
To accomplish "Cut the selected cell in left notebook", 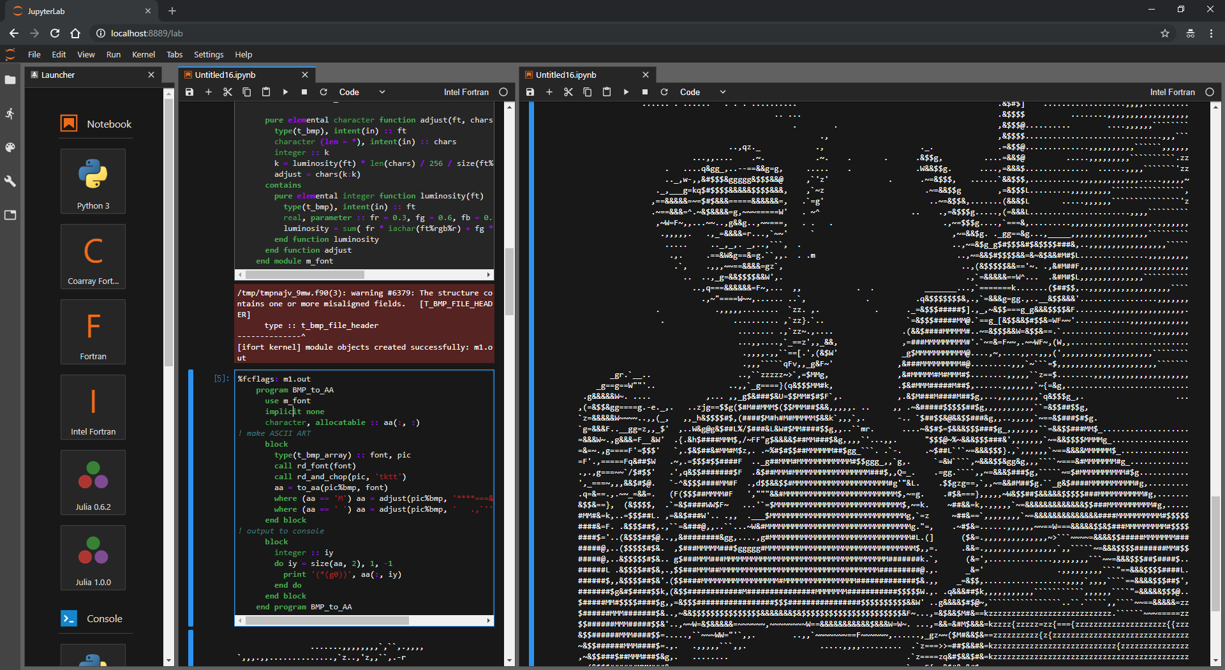I will click(228, 92).
